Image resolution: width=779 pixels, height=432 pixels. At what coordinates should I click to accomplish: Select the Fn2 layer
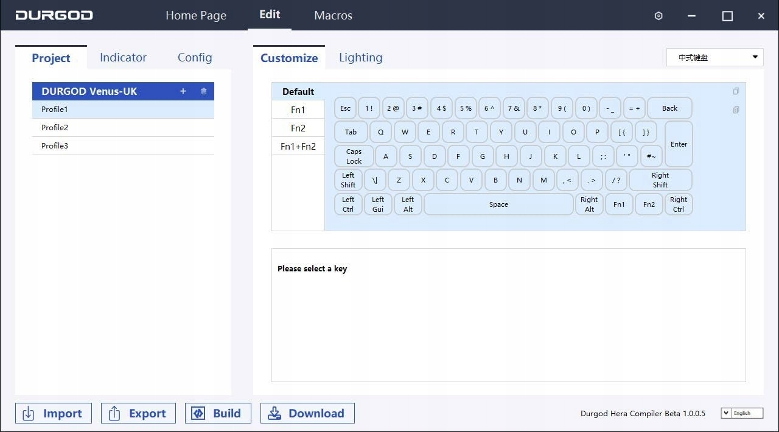point(298,128)
